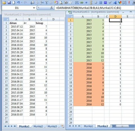
Task: Select column C header in left window
Action: coord(41,19)
